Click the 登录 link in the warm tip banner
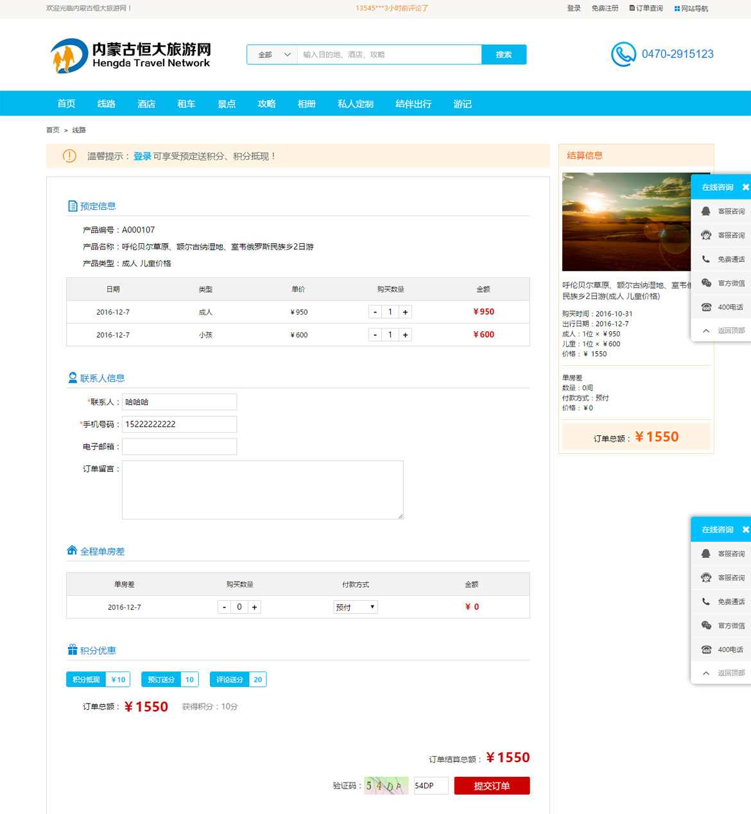Image resolution: width=751 pixels, height=814 pixels. pyautogui.click(x=142, y=156)
